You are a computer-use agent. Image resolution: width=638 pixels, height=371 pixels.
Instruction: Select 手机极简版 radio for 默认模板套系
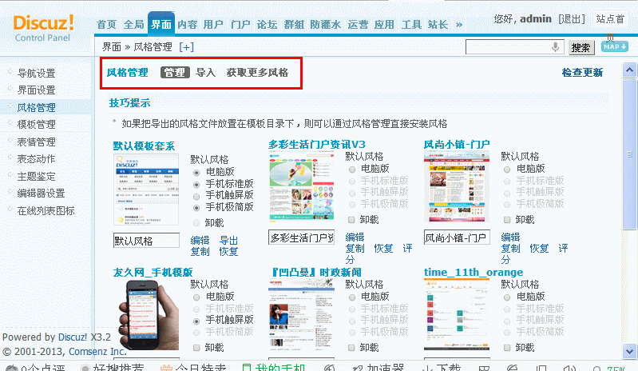(196, 208)
